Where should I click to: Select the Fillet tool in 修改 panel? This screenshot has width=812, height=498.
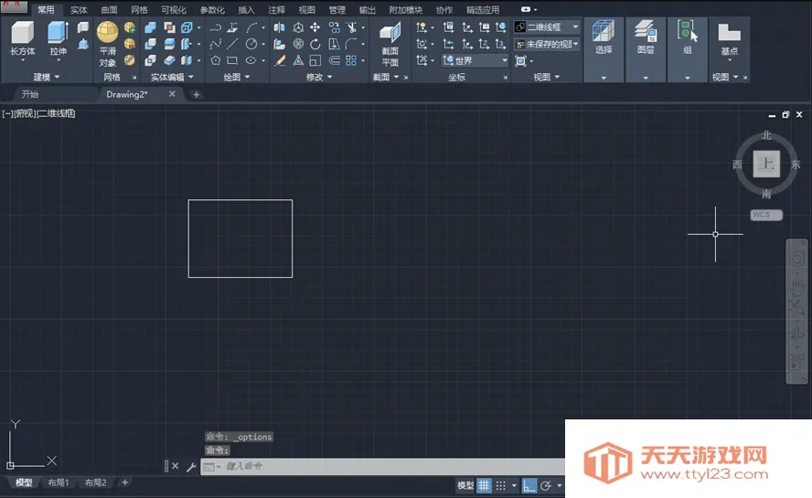[x=351, y=44]
